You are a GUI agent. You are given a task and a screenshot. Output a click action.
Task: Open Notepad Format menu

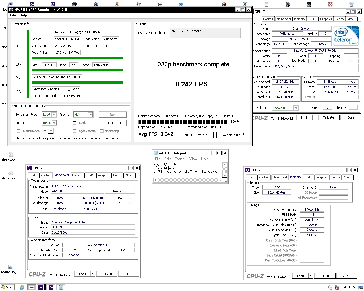click(180, 159)
